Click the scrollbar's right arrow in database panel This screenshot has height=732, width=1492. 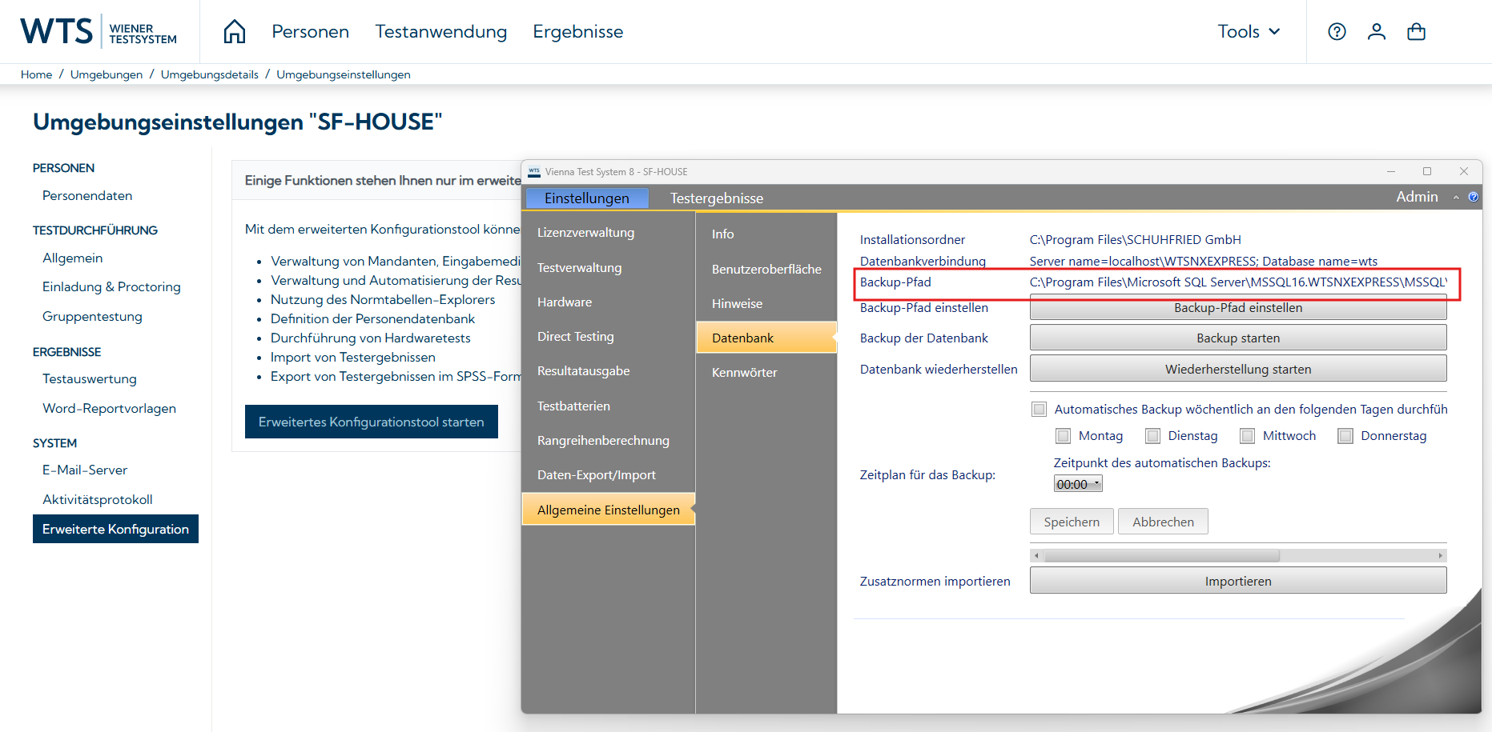pyautogui.click(x=1440, y=555)
